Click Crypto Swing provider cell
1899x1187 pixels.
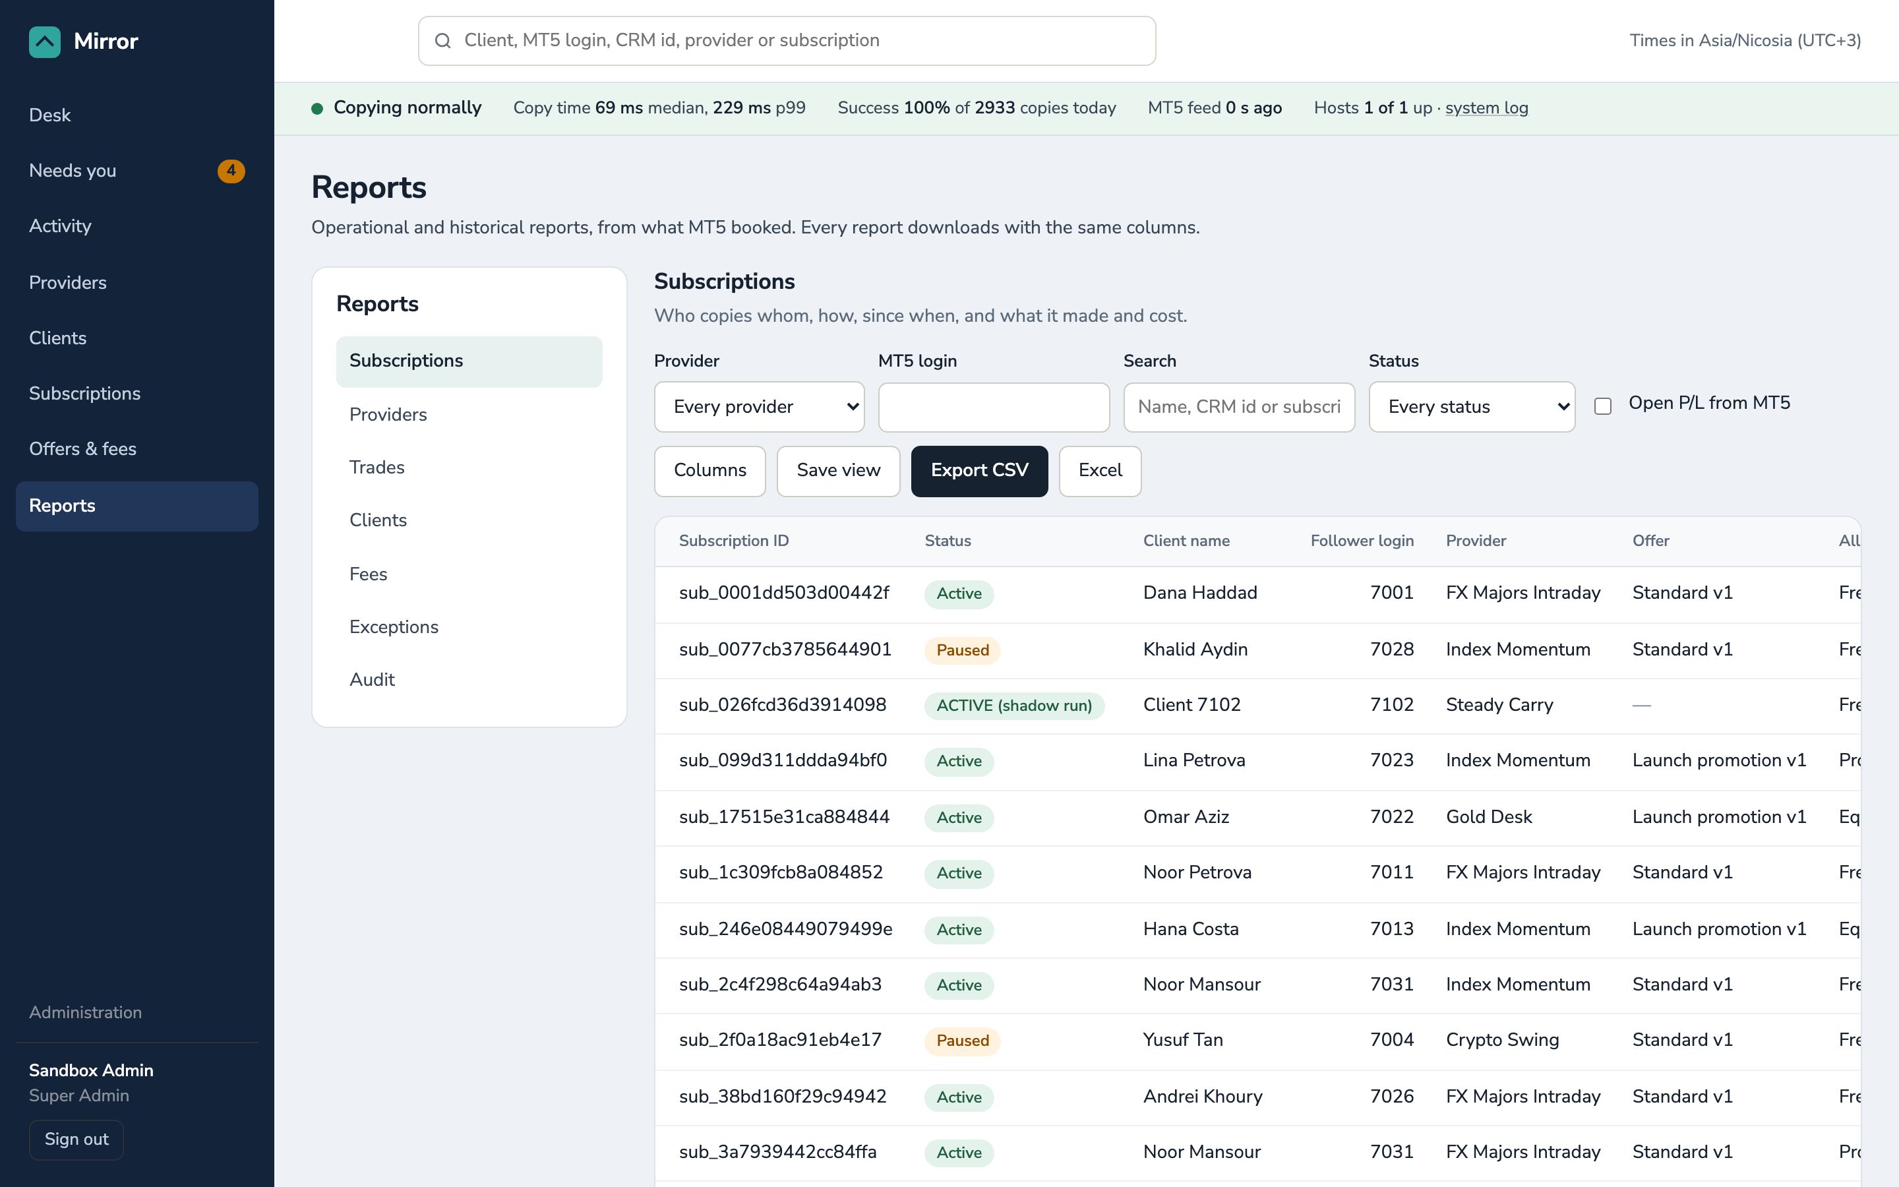[1502, 1040]
